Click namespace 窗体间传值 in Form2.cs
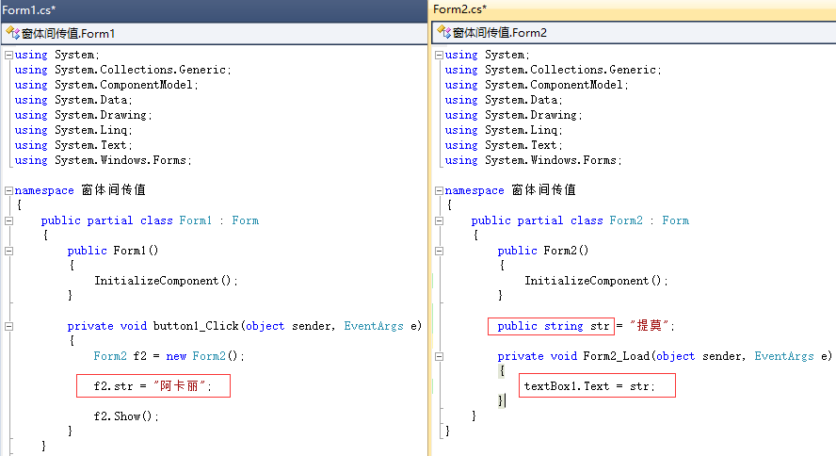The image size is (836, 456). tap(510, 190)
